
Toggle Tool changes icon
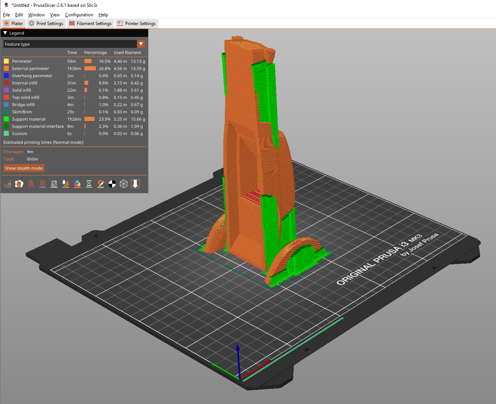[66, 184]
